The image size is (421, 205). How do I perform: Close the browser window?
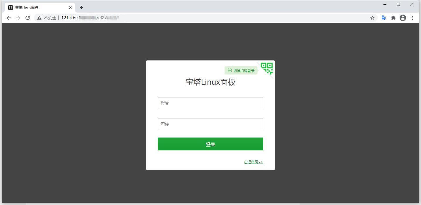(412, 4)
